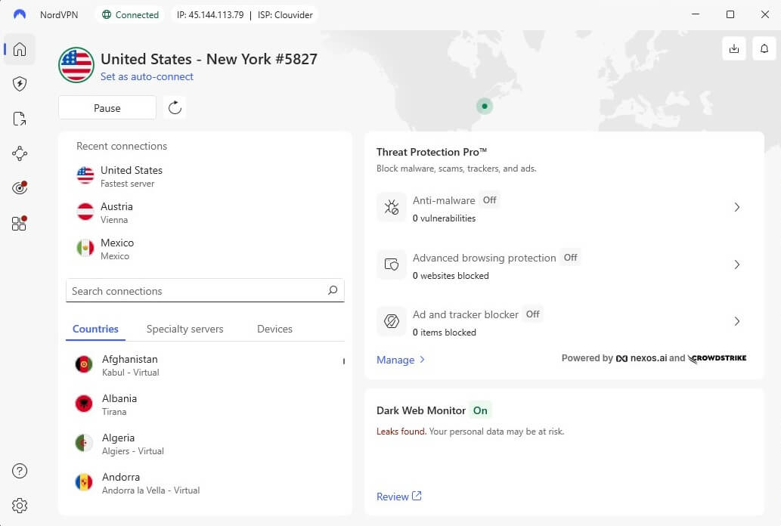Enable the Ad and tracker blocker
The image size is (781, 526).
click(532, 314)
